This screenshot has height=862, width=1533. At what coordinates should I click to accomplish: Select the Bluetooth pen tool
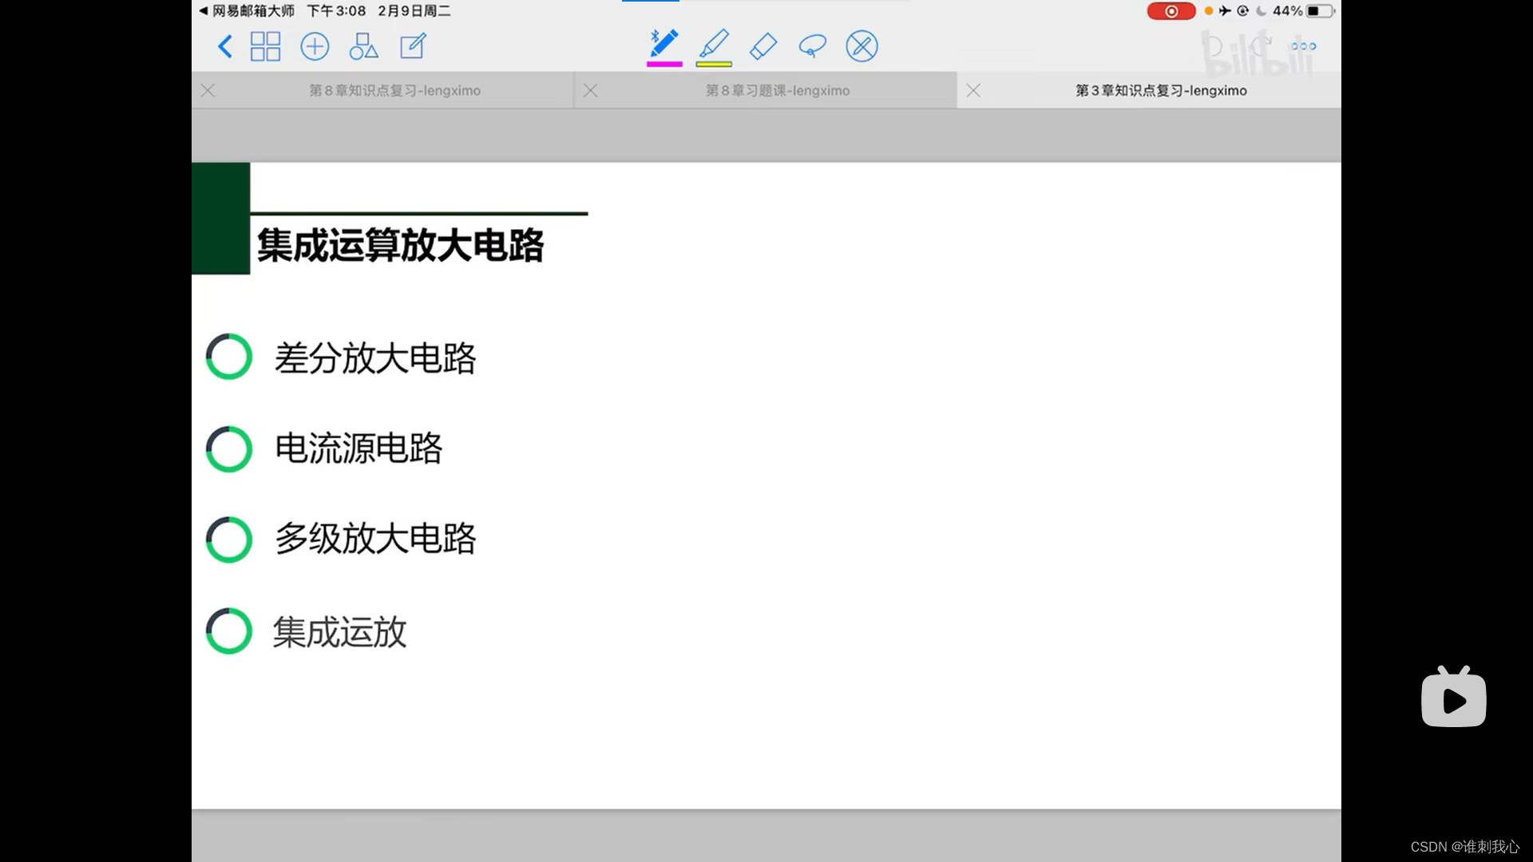(x=664, y=43)
